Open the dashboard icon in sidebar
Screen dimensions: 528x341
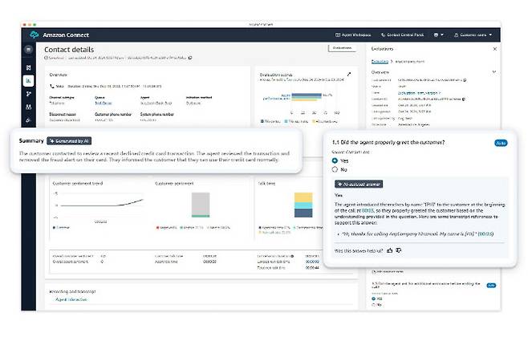[x=29, y=67]
